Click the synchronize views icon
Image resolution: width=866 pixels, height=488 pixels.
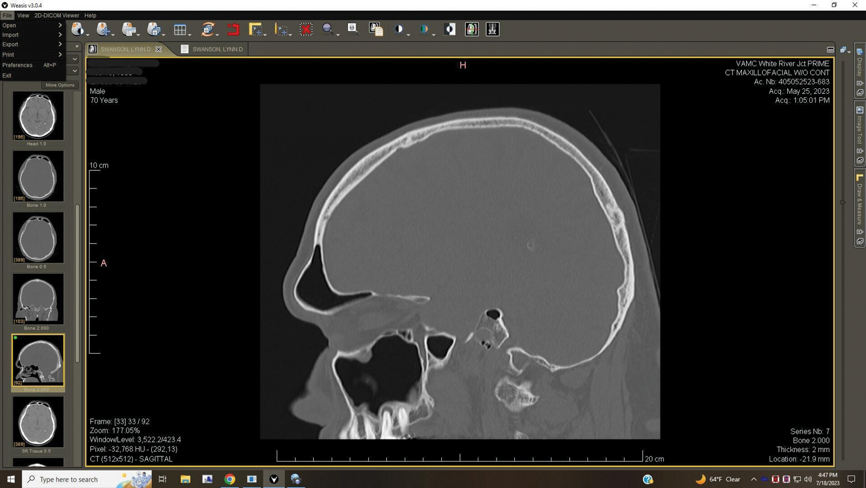pyautogui.click(x=207, y=30)
